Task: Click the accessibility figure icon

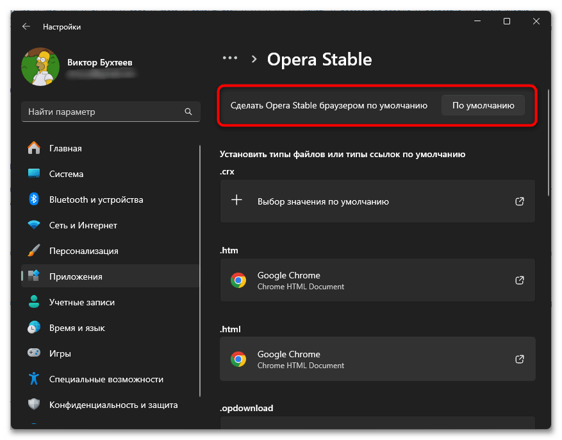Action: coord(34,378)
